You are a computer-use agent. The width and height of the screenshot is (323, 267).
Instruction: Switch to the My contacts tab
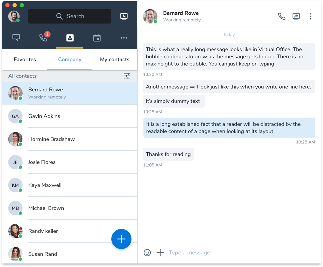tap(115, 60)
